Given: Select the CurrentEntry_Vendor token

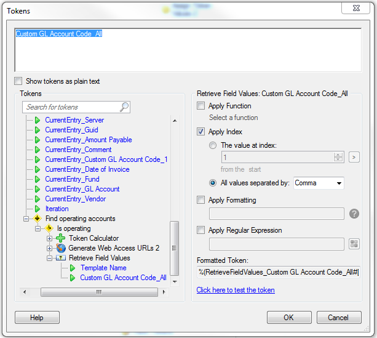Looking at the screenshot, I should (76, 199).
